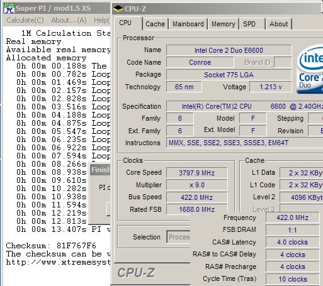Click the Ext. Model value F
323x286 pixels.
[x=253, y=131]
